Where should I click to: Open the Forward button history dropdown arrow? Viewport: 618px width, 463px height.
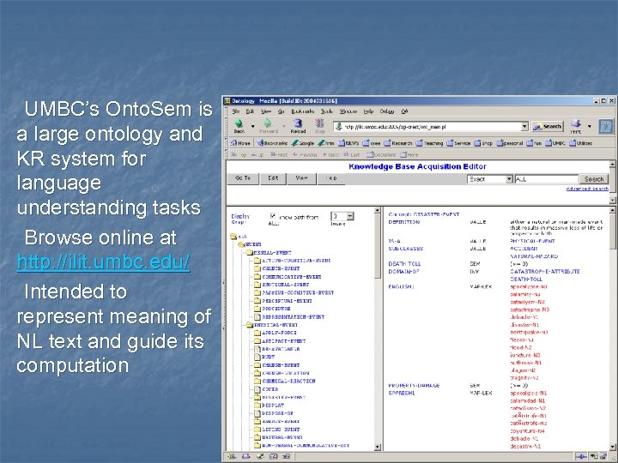[283, 126]
